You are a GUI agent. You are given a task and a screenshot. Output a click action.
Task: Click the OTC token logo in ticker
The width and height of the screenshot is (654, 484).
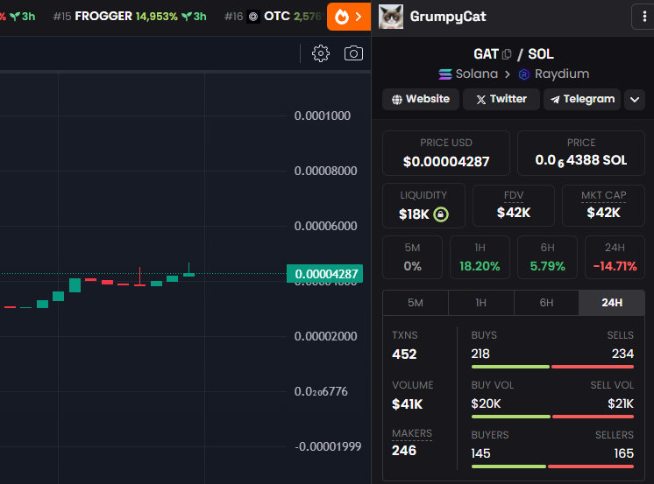tap(253, 17)
